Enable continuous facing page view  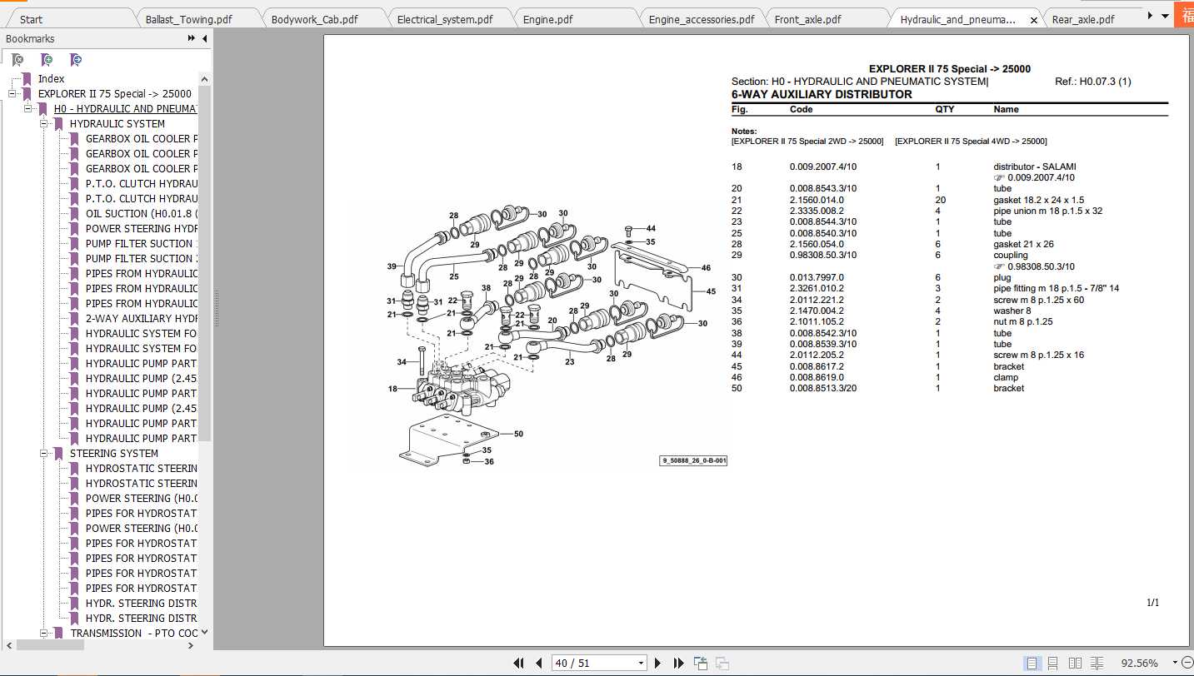coord(1097,663)
